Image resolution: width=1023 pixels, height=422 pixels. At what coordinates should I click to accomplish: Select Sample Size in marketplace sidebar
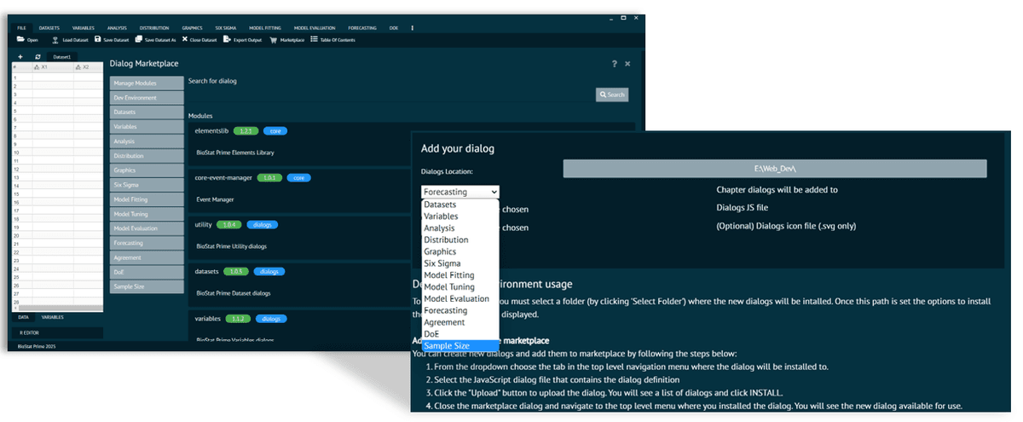[x=147, y=286]
